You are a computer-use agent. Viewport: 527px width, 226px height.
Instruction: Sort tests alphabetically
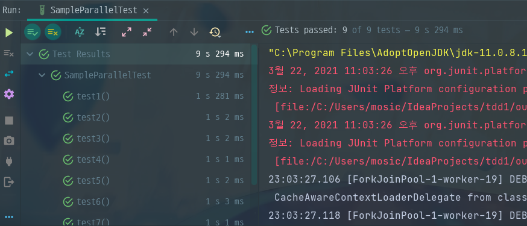click(x=80, y=32)
